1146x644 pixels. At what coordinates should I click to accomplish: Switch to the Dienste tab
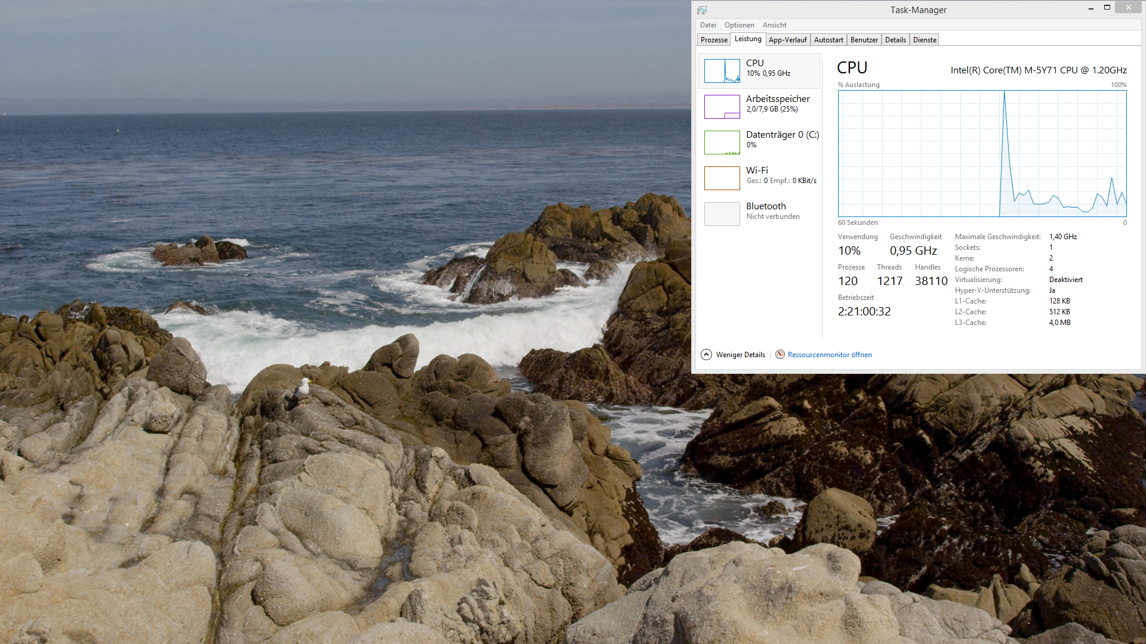pyautogui.click(x=925, y=40)
